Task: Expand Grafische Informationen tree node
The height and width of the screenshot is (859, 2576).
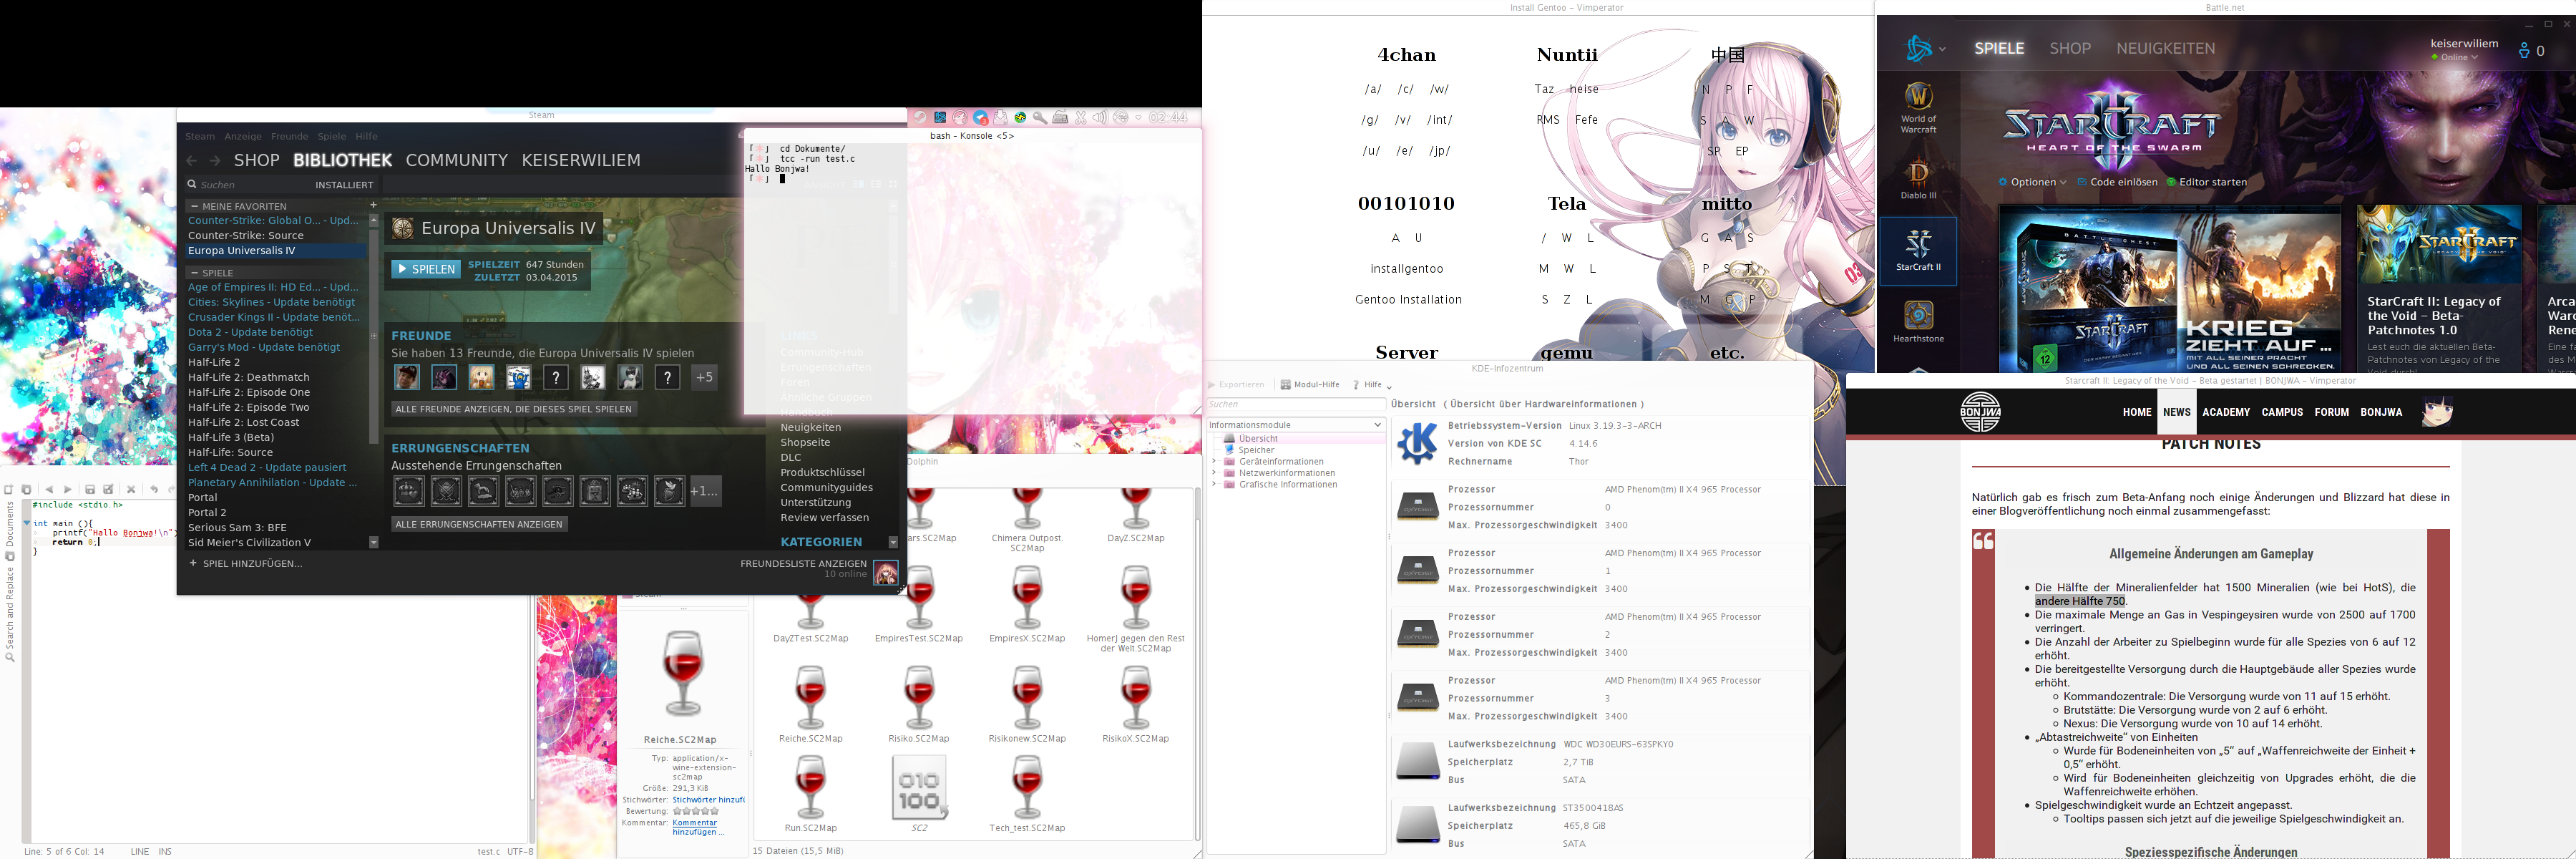Action: point(1214,485)
